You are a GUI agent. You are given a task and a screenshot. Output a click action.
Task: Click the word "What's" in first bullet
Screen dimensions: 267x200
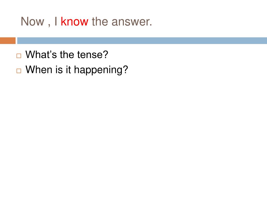pos(41,55)
